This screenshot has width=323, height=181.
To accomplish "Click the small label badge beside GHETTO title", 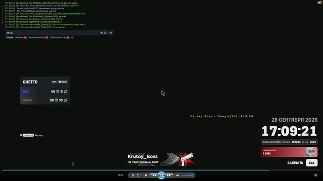I will click(54, 82).
